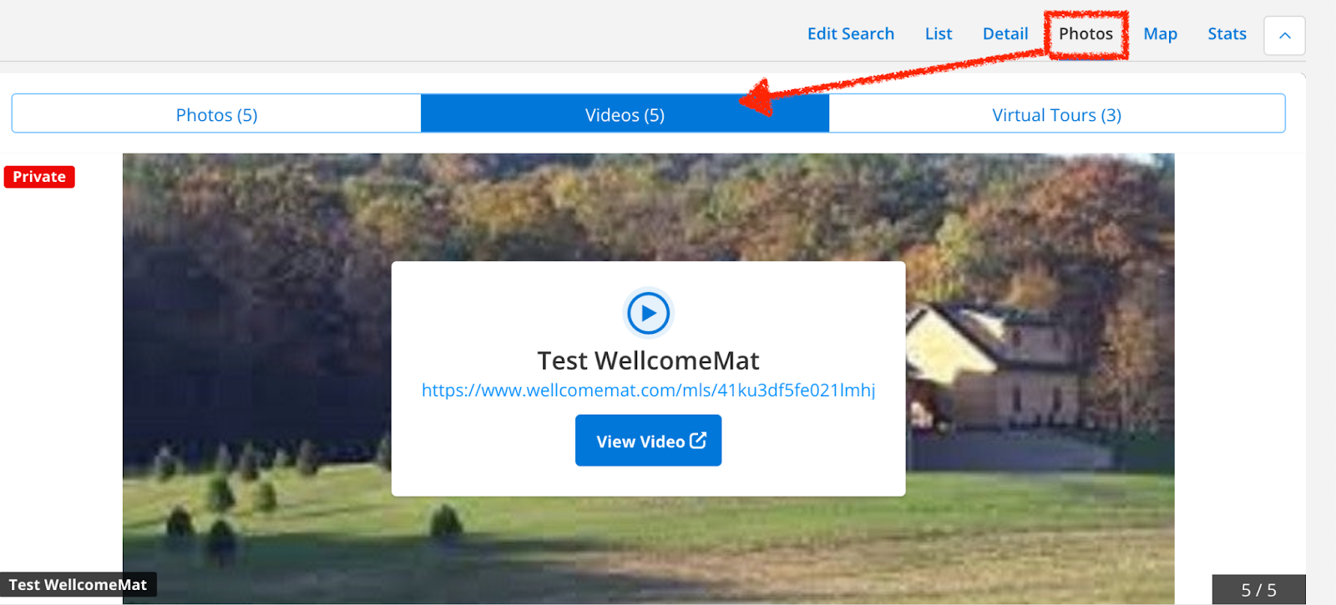Collapse the panel with the up chevron
This screenshot has height=605, width=1336.
click(1284, 35)
